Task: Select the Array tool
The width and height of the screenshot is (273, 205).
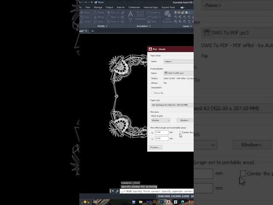Action: coord(111,22)
